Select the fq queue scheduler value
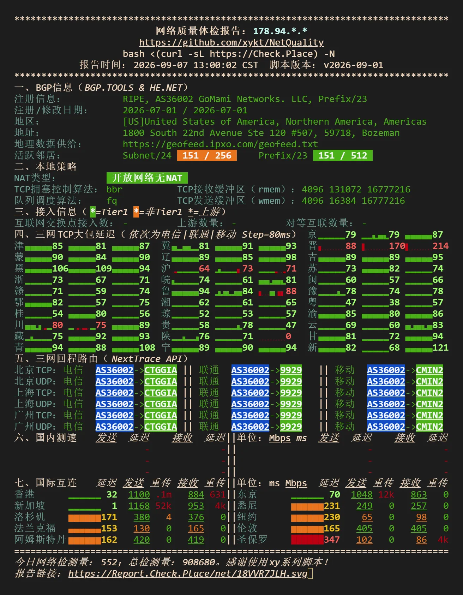463x595 pixels. [x=112, y=201]
